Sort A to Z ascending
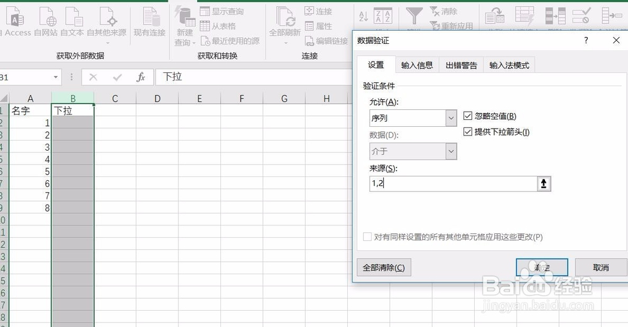The height and width of the screenshot is (327, 628). click(x=363, y=16)
